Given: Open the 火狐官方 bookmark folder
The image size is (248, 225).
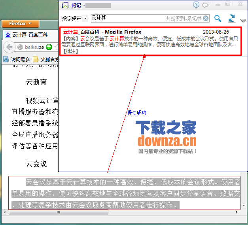Looking at the screenshot, I should pos(45,59).
